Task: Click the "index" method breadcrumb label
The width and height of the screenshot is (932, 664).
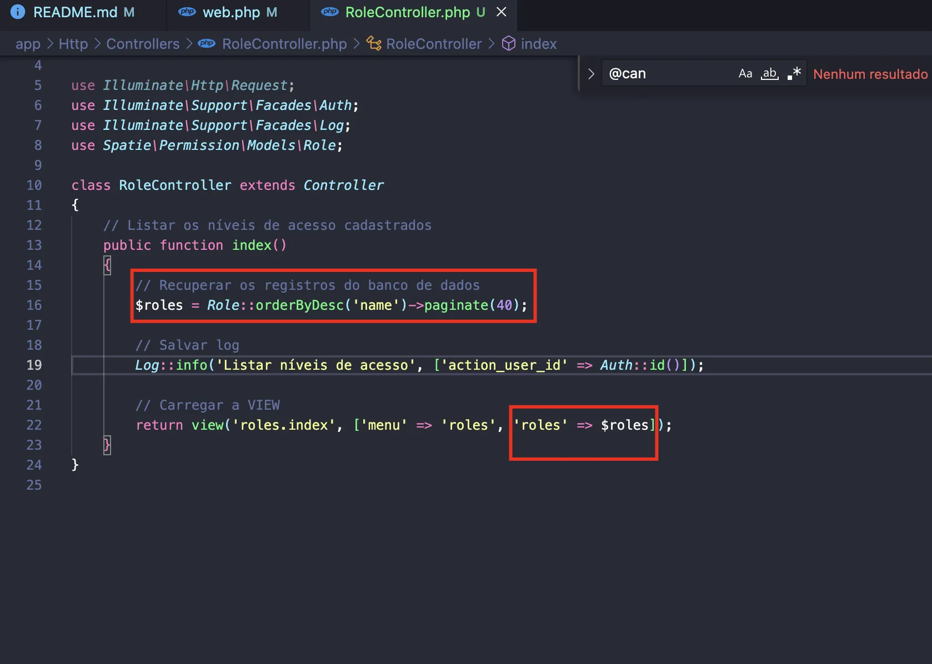Action: pyautogui.click(x=538, y=44)
